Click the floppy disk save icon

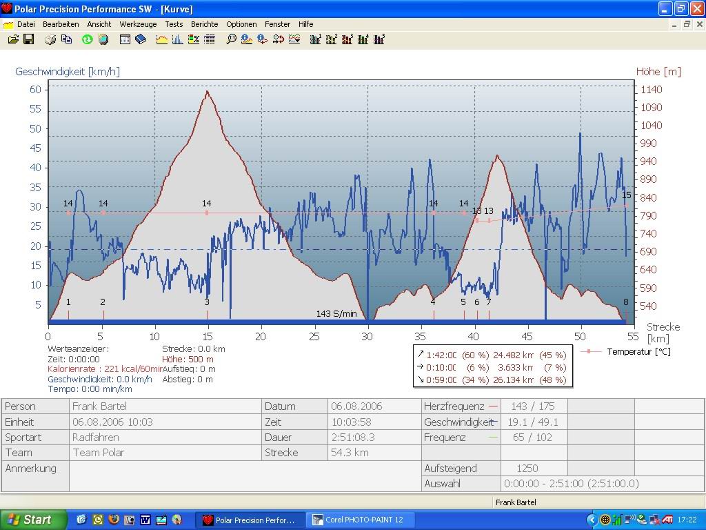[x=29, y=39]
